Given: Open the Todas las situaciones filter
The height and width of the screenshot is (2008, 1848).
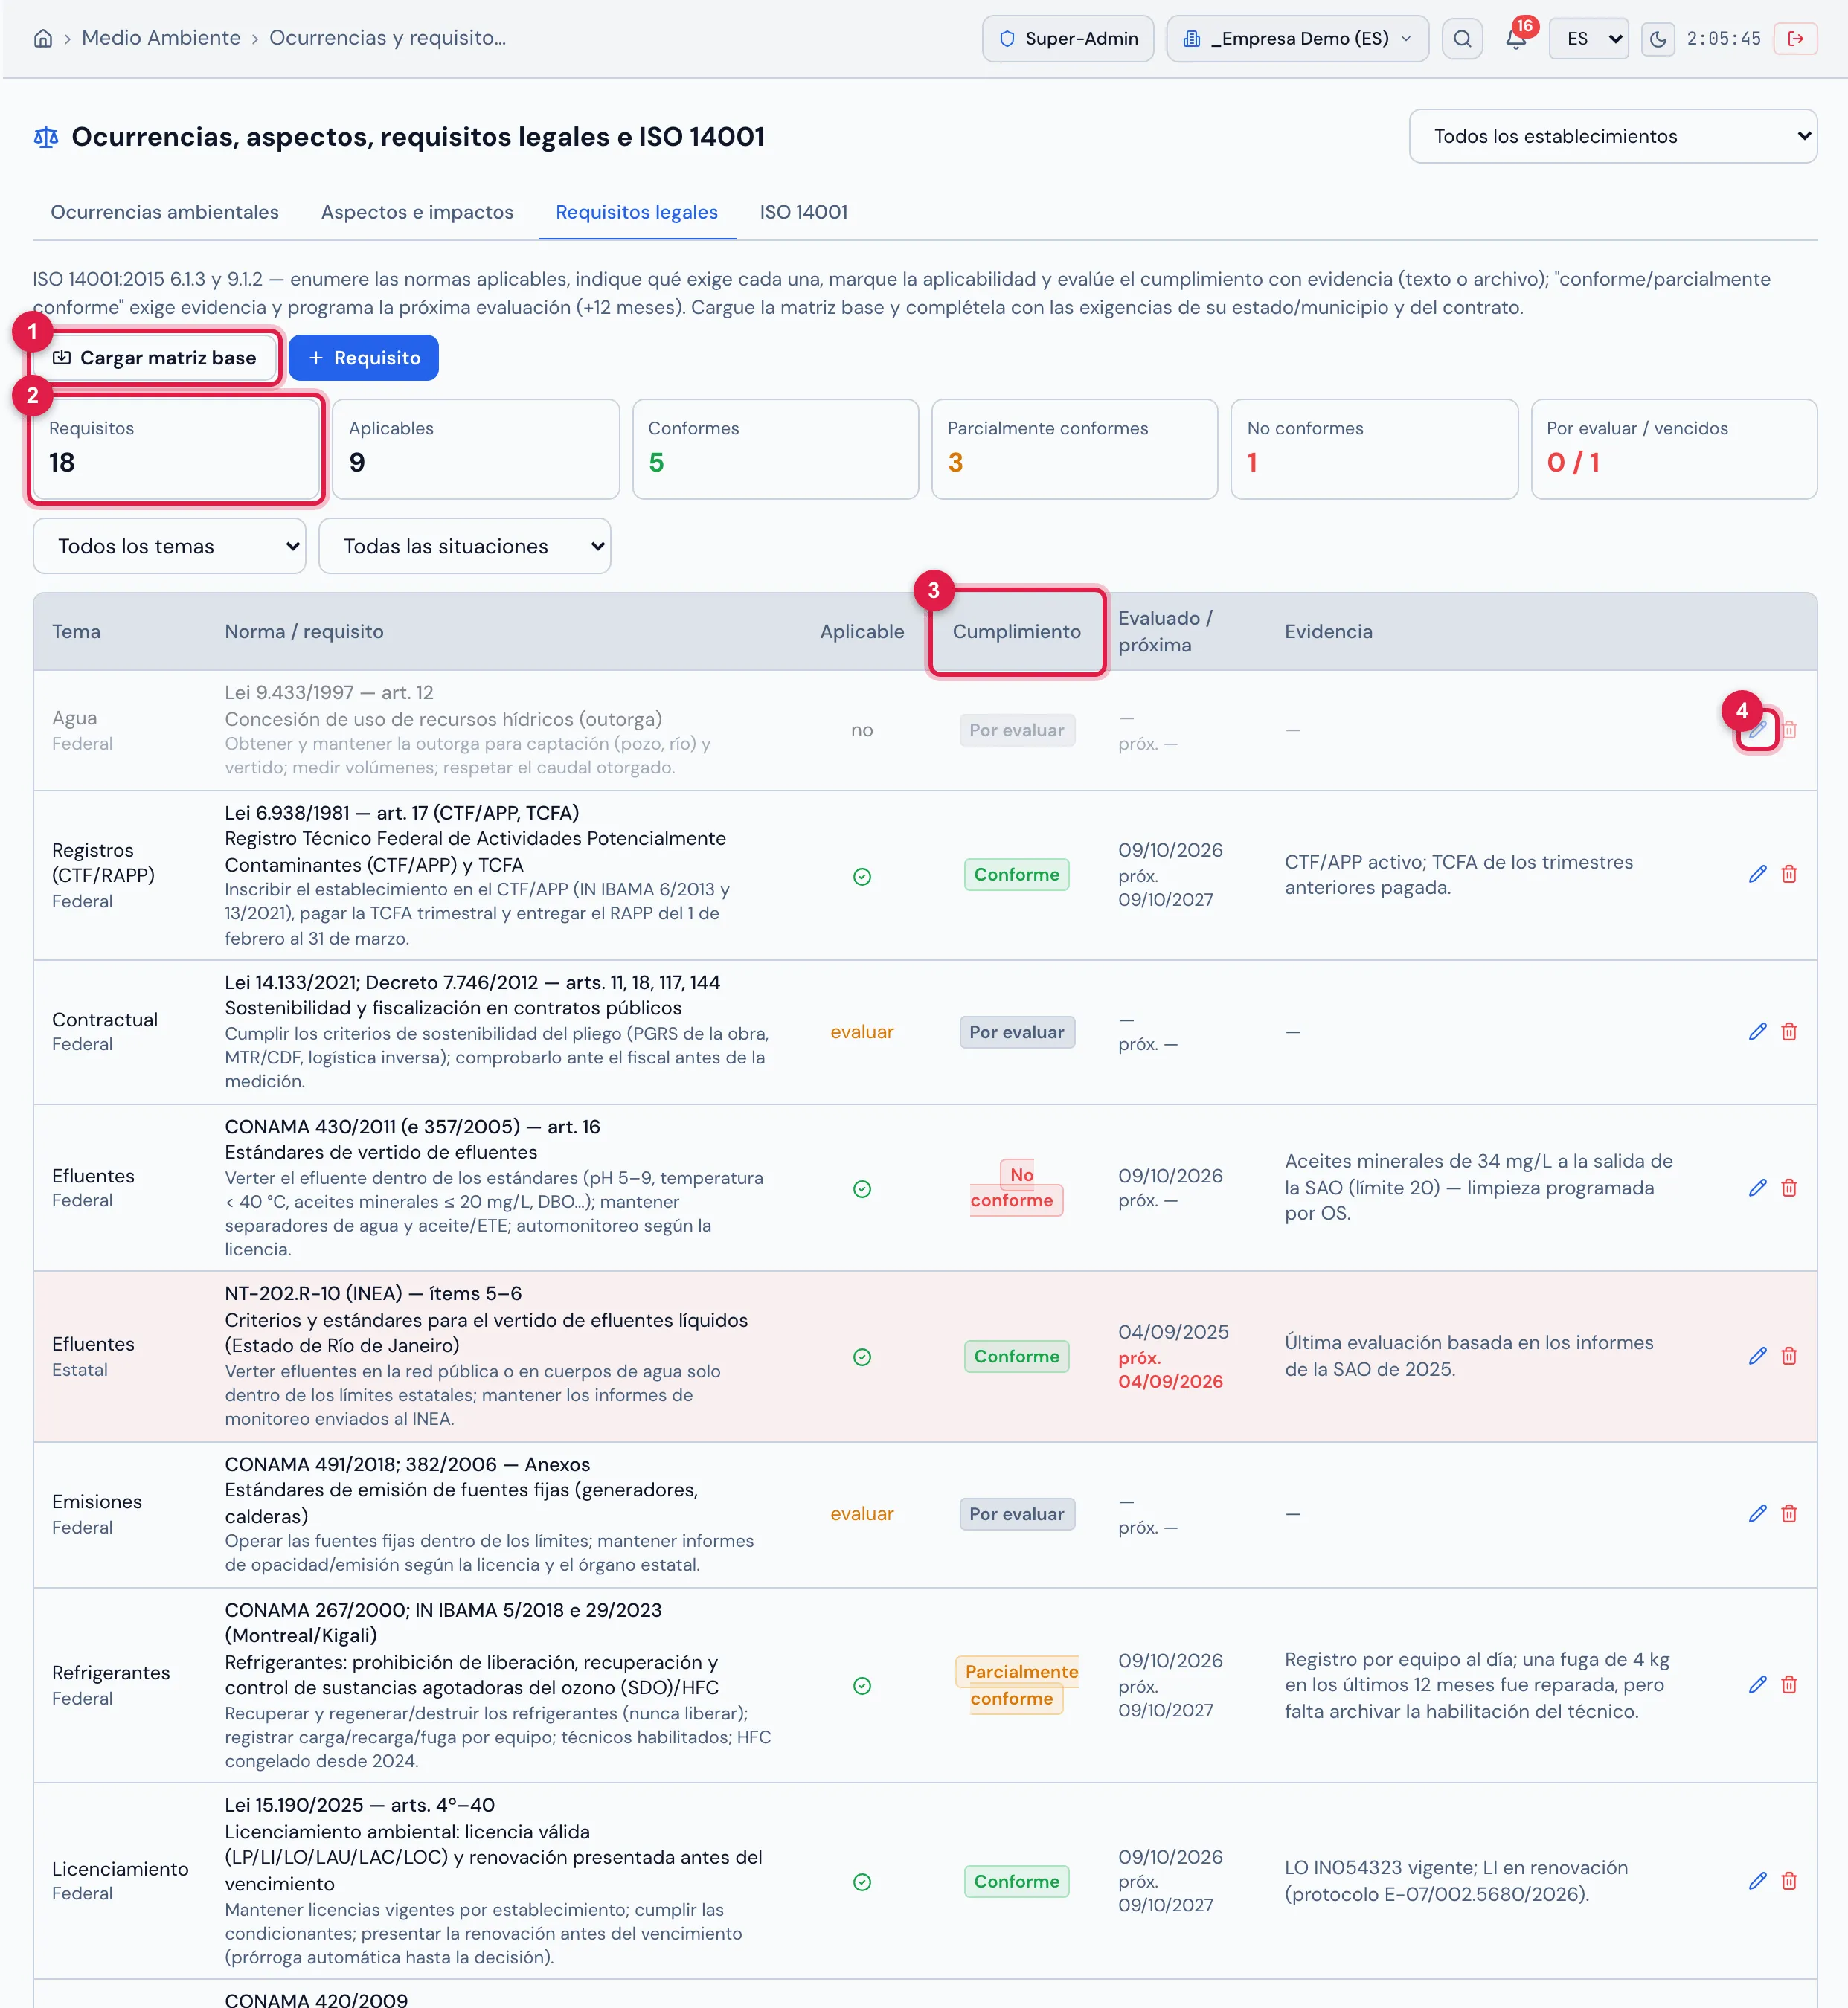Looking at the screenshot, I should click(x=464, y=546).
